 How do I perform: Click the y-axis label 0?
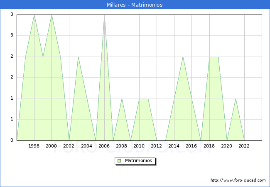[x=12, y=140]
